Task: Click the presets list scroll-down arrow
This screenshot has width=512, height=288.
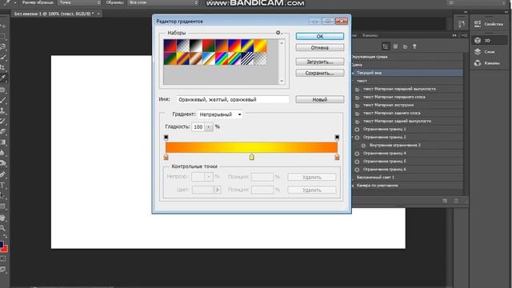Action: (282, 81)
